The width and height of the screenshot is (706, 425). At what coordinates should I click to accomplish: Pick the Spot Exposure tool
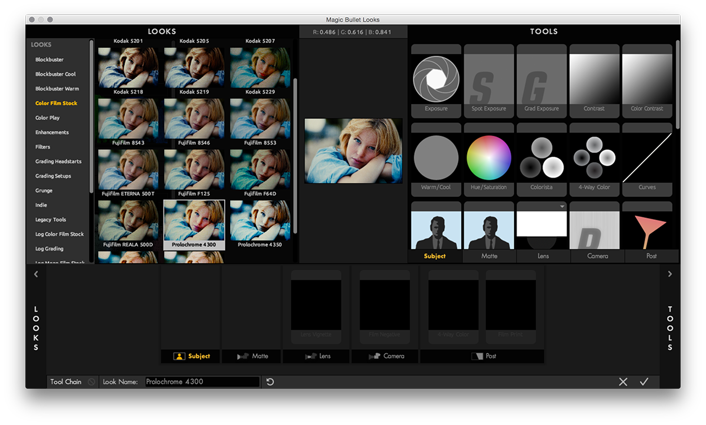click(488, 78)
